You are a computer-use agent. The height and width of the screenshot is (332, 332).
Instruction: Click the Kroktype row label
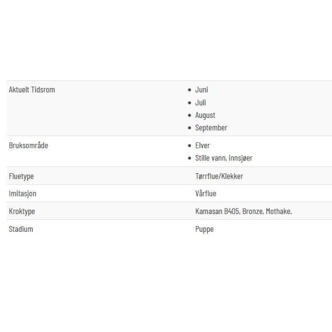click(22, 211)
